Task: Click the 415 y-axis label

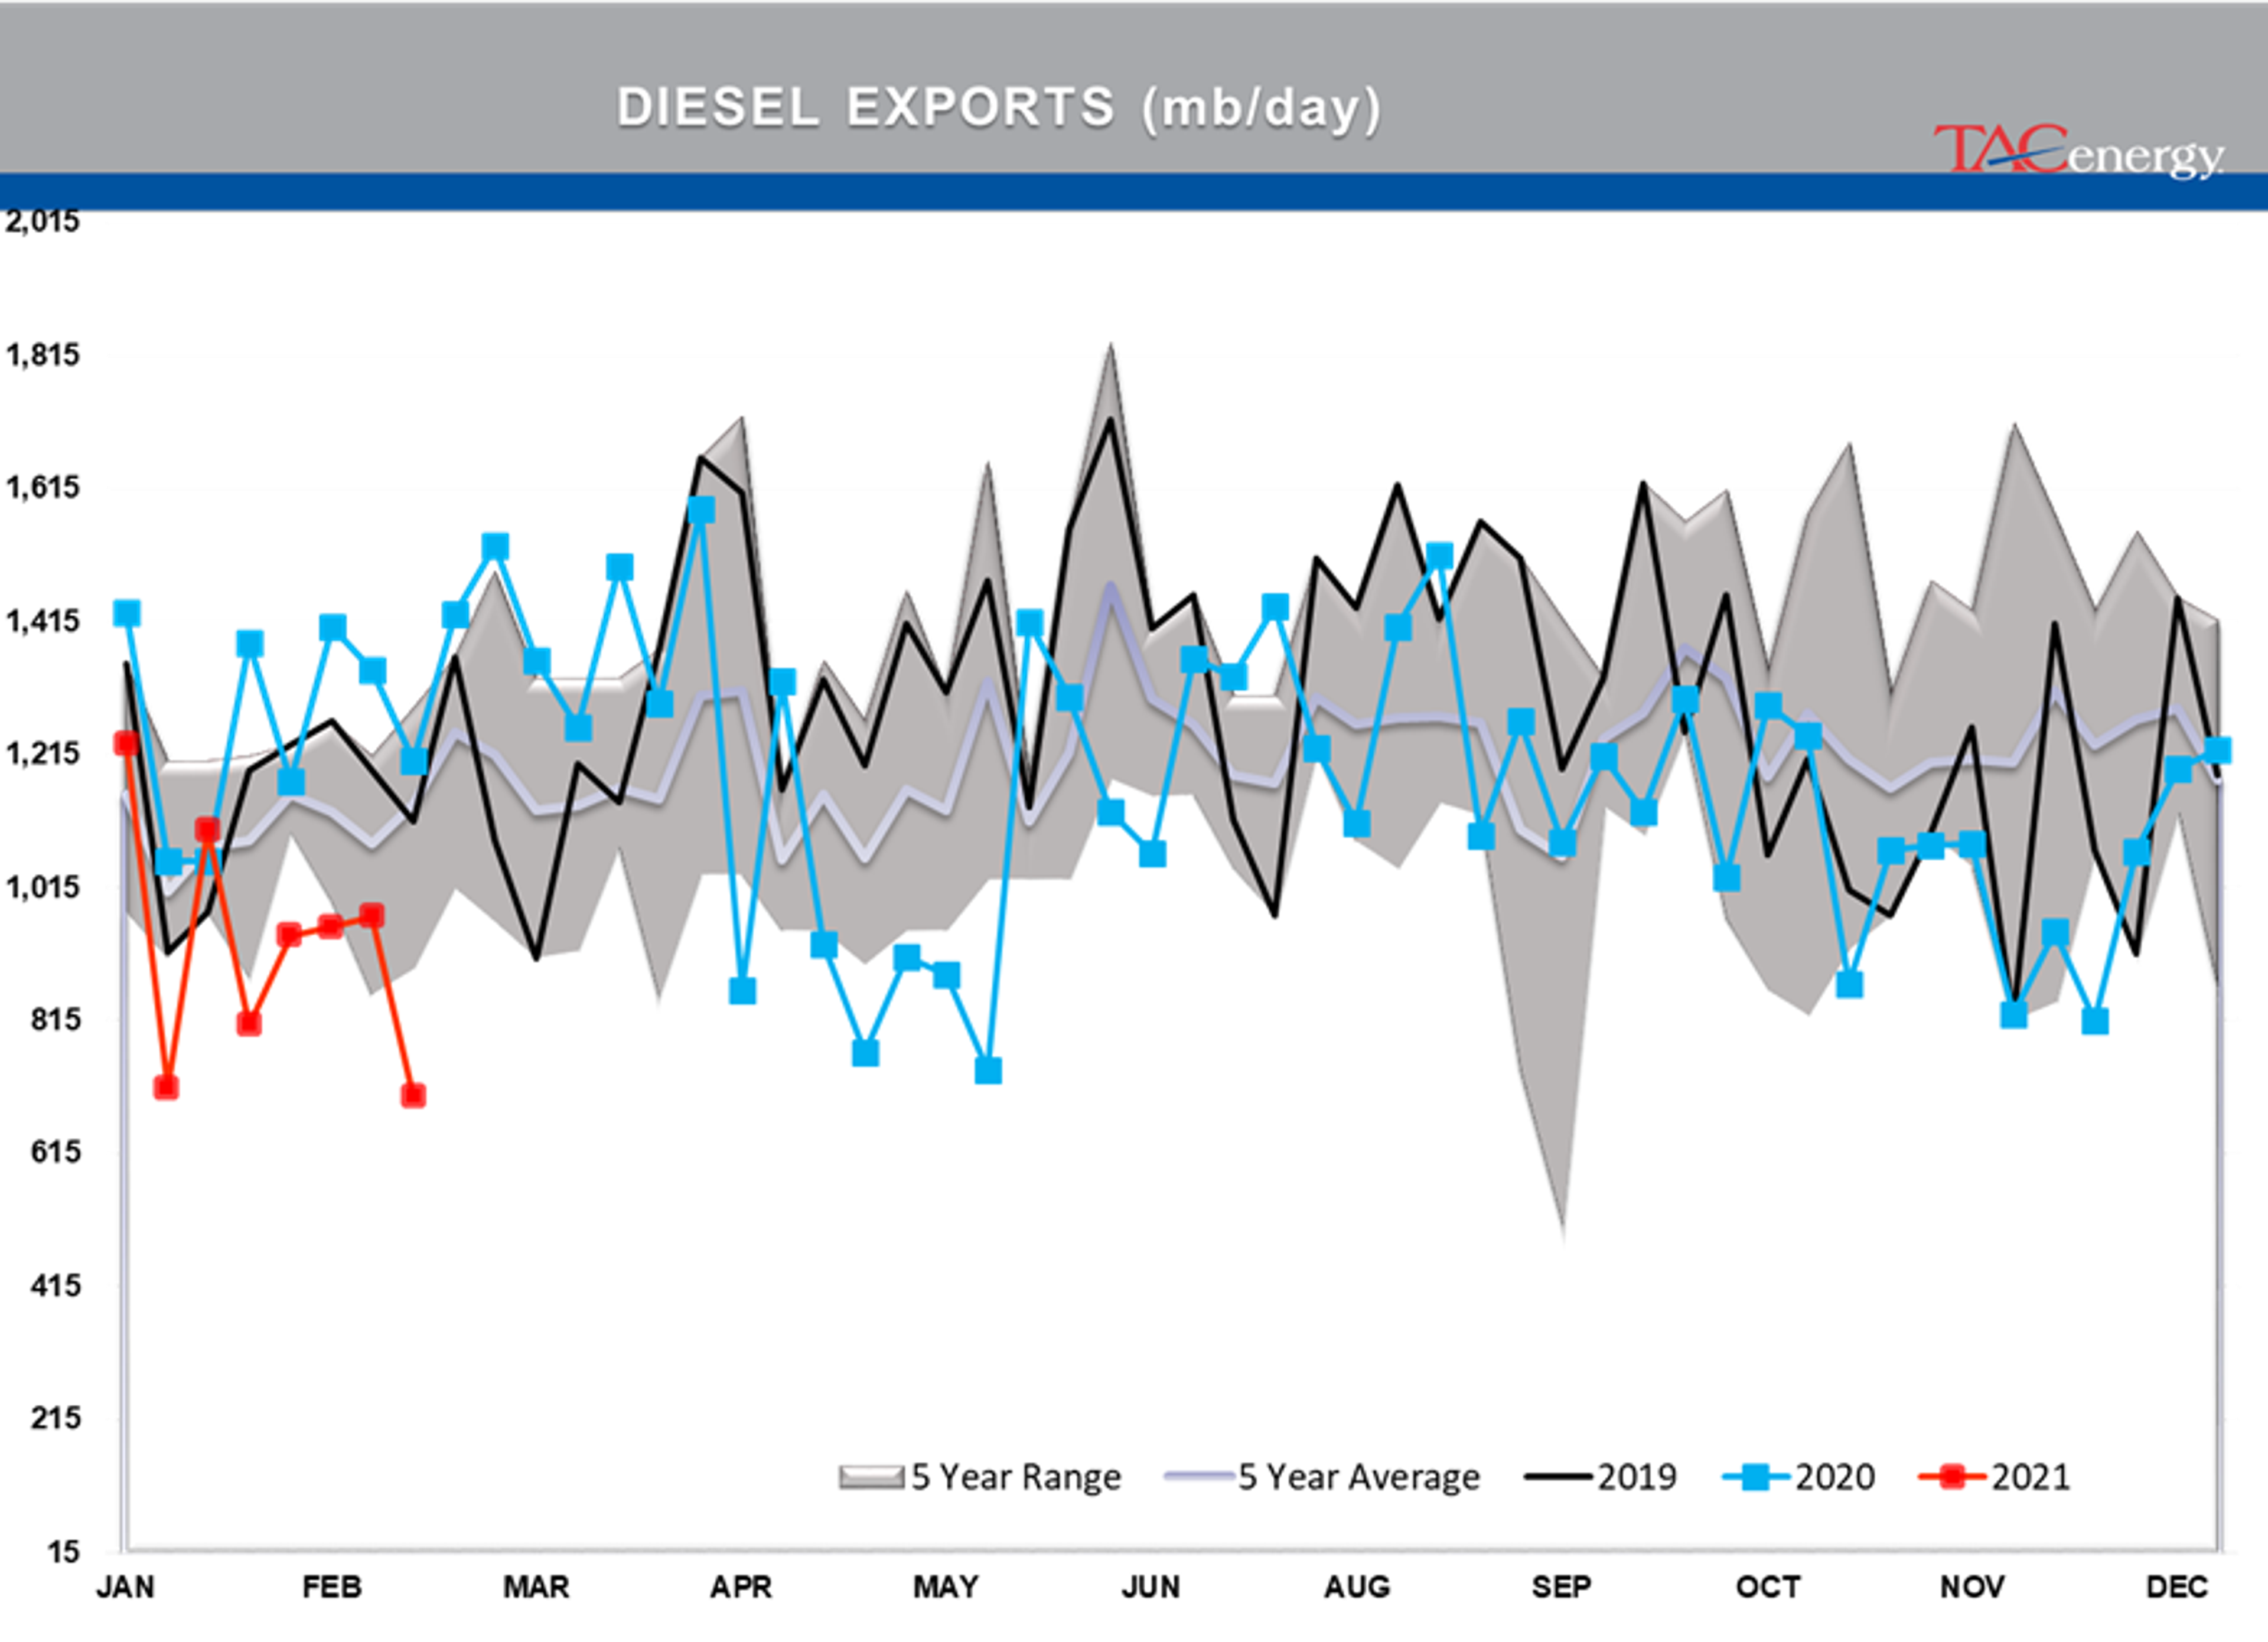Action: (x=55, y=1285)
